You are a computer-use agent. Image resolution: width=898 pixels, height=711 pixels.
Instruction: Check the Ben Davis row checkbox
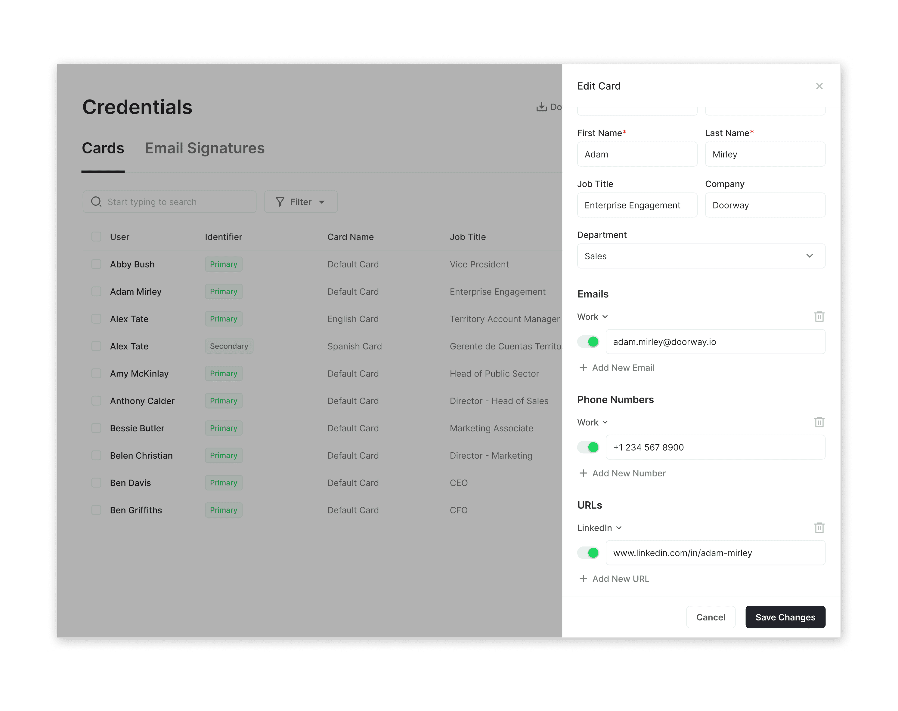click(x=96, y=483)
